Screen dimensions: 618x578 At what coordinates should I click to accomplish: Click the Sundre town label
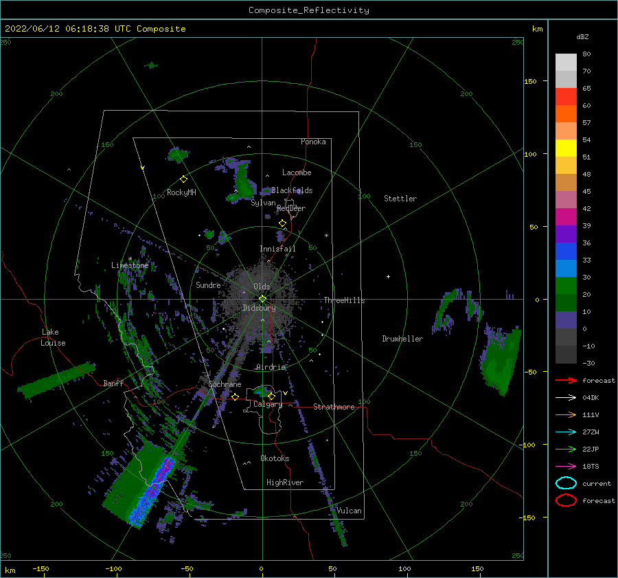[x=208, y=285]
